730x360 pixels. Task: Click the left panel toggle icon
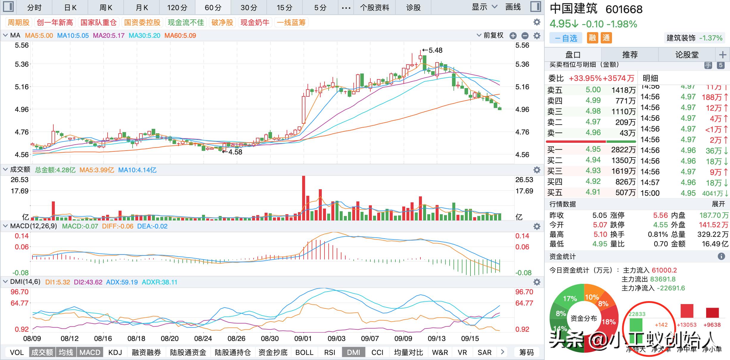[x=8, y=7]
